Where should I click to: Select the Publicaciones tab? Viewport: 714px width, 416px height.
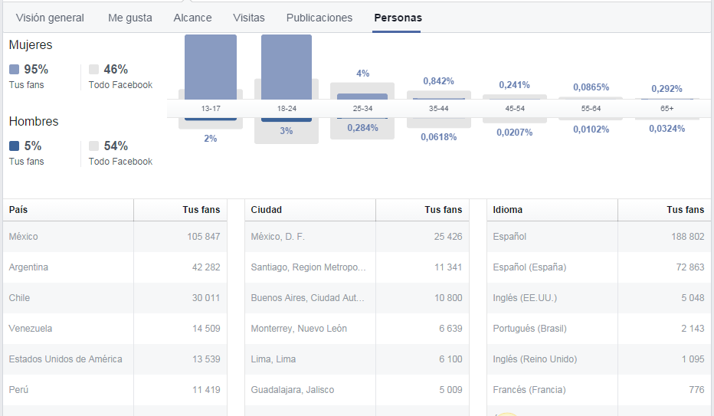319,18
